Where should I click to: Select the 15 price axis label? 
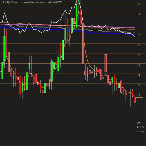tap(139, 55)
